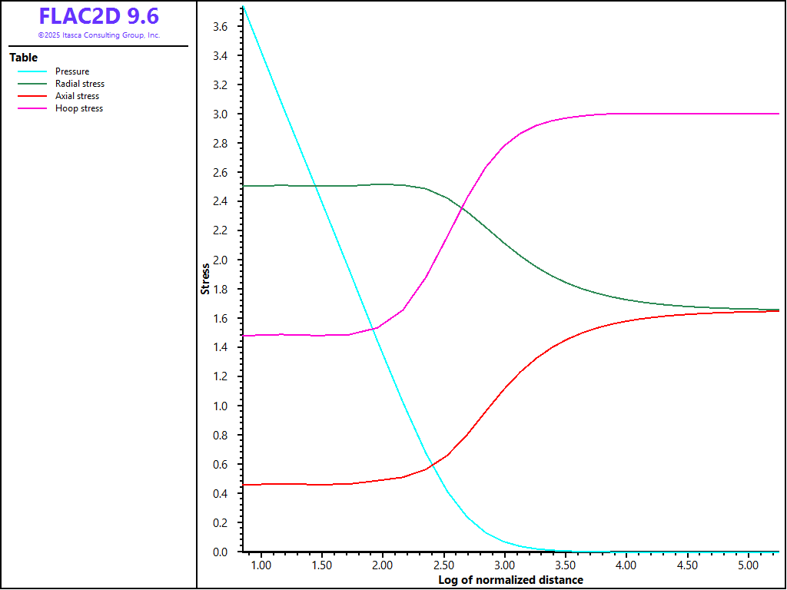The width and height of the screenshot is (787, 590).
Task: Select the Radial stress legend label
Action: click(x=80, y=85)
